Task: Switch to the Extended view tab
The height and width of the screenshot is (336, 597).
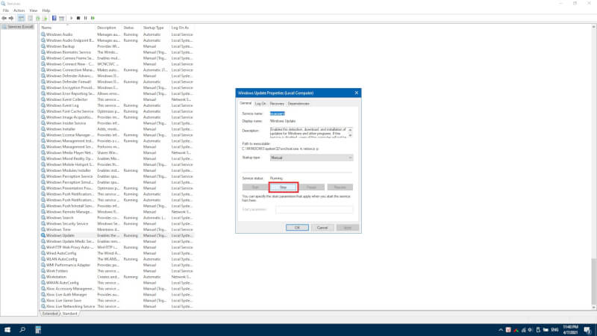Action: tap(50, 314)
